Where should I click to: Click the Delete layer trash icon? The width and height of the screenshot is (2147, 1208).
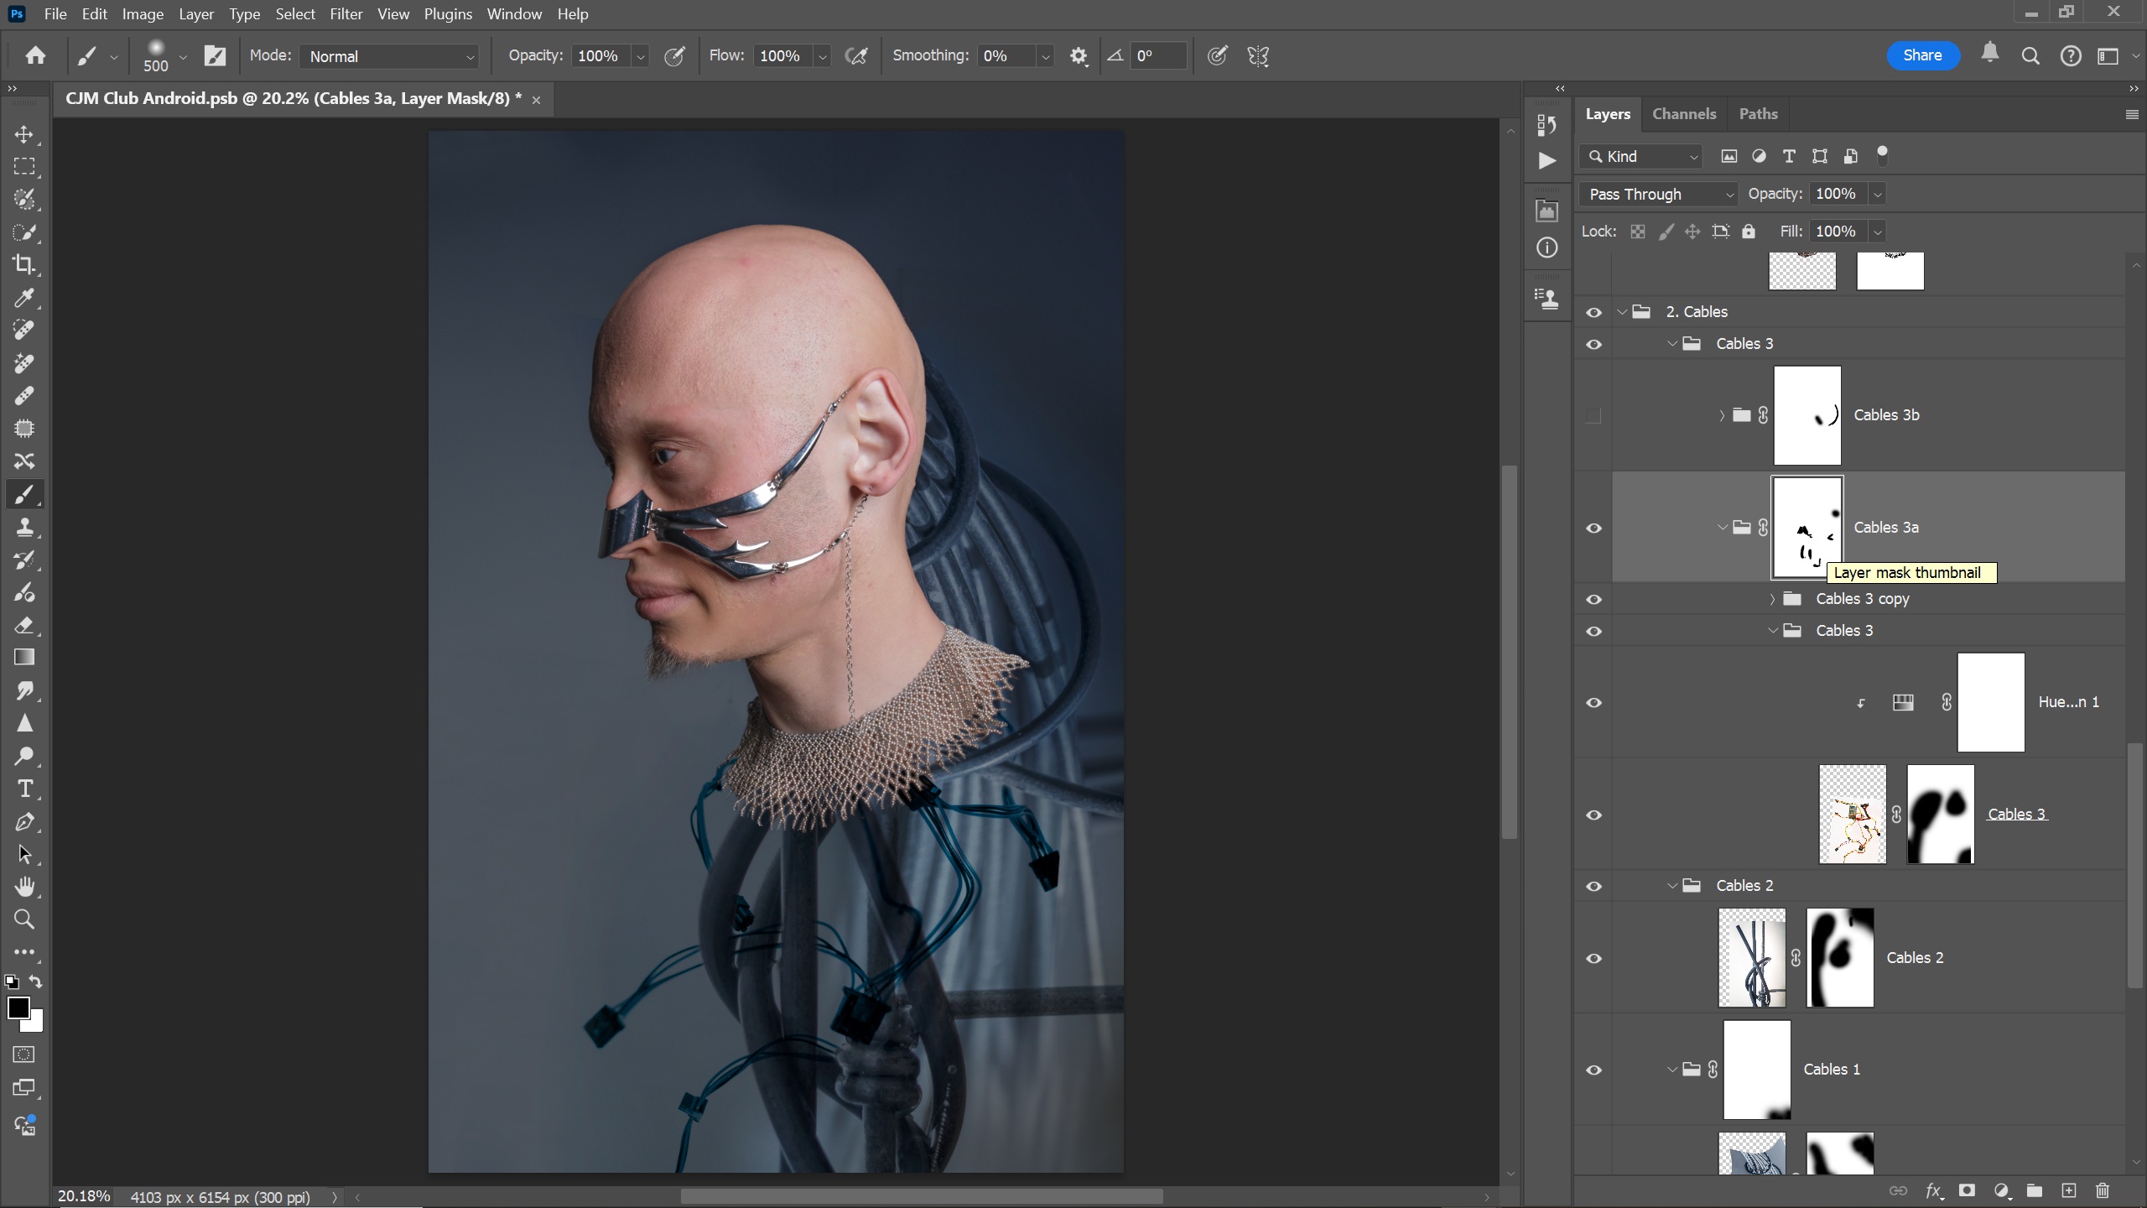coord(2103,1190)
